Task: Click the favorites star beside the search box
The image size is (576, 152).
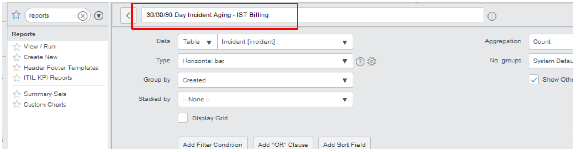Action: point(16,15)
